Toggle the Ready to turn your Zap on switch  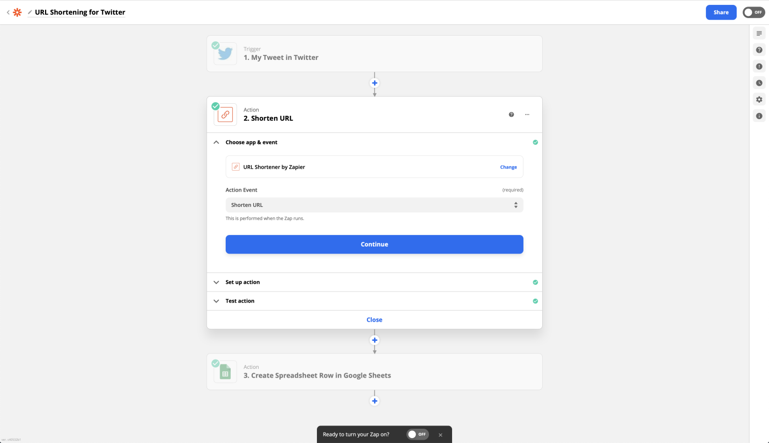pos(417,434)
